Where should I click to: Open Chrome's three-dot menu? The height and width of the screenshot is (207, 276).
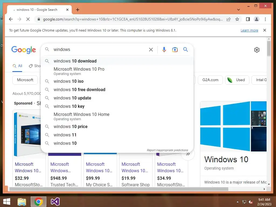click(265, 19)
